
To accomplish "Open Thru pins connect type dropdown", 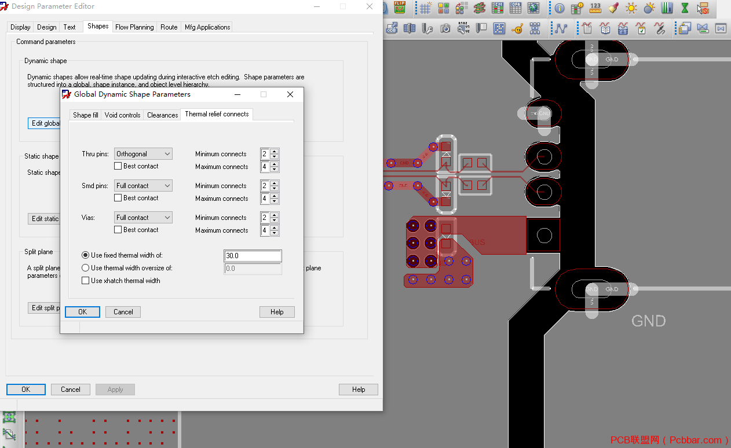I will coord(143,154).
